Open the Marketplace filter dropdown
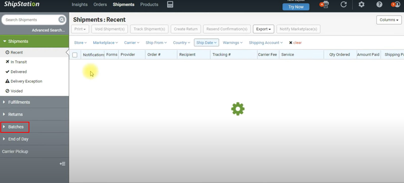This screenshot has height=183, width=404. (x=105, y=43)
